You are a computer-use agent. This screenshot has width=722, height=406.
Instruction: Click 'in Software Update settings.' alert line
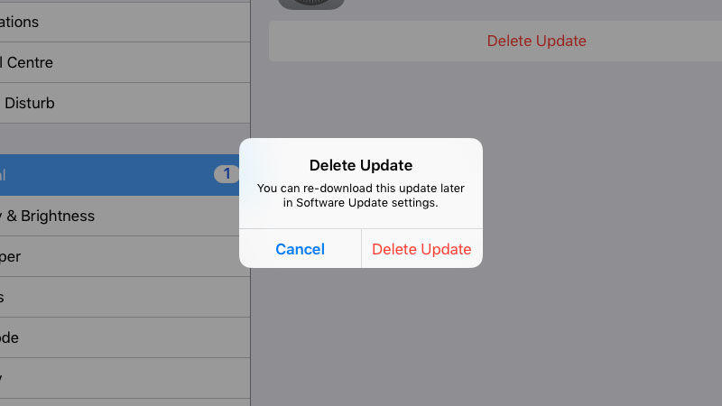[360, 203]
